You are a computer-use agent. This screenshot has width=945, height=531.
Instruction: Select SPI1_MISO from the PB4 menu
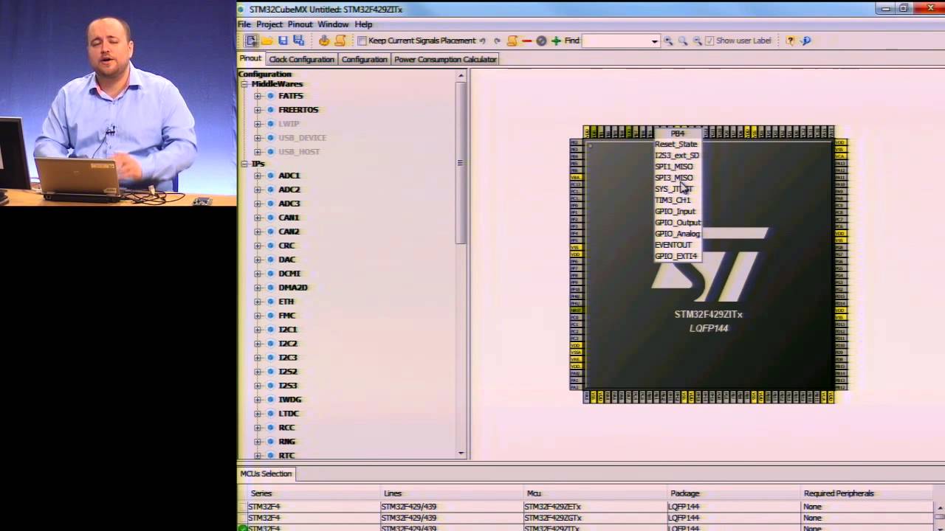[x=674, y=167]
